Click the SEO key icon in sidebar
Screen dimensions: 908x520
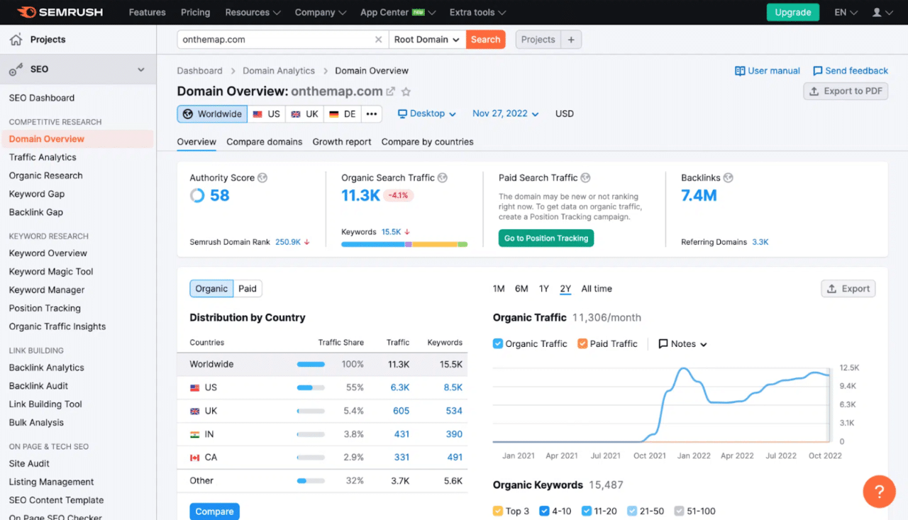16,70
